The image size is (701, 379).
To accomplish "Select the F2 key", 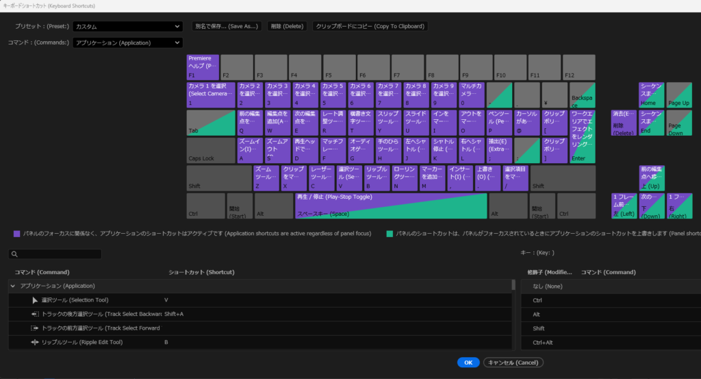I will click(x=237, y=67).
